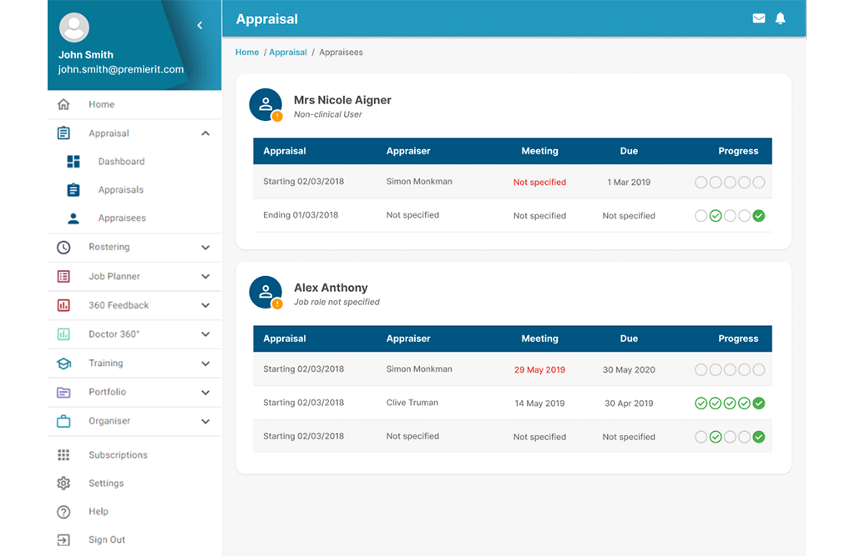855x557 pixels.
Task: Click '30 Apr 2019' due date
Action: 629,404
